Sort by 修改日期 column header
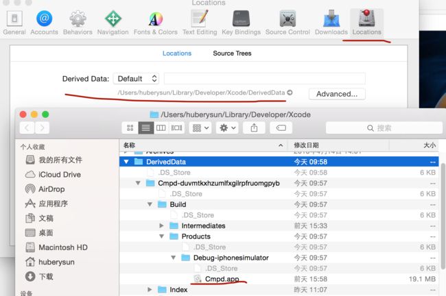 (338, 145)
